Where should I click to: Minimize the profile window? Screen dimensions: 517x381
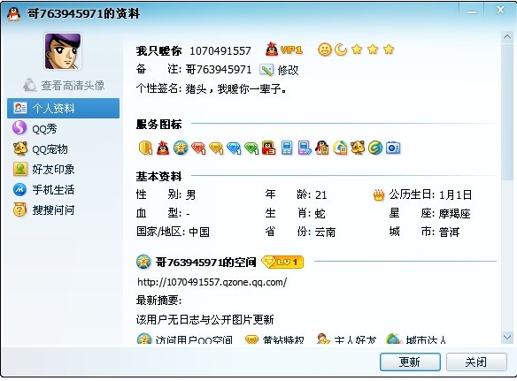tap(472, 12)
